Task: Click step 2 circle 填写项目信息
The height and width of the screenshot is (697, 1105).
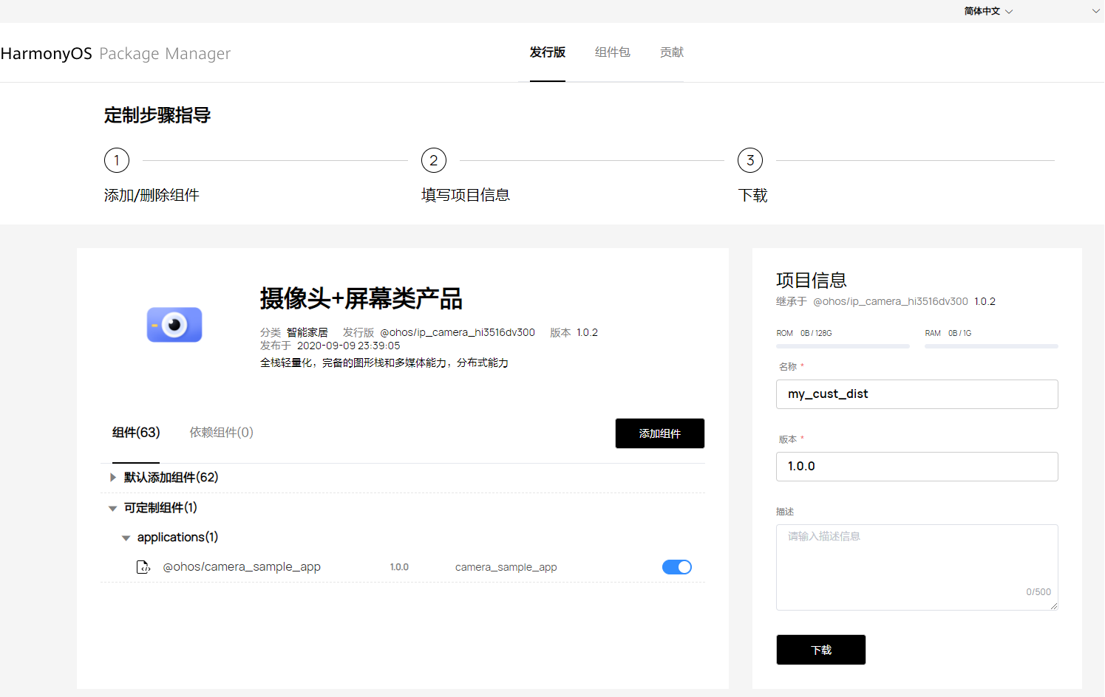Action: click(x=434, y=160)
